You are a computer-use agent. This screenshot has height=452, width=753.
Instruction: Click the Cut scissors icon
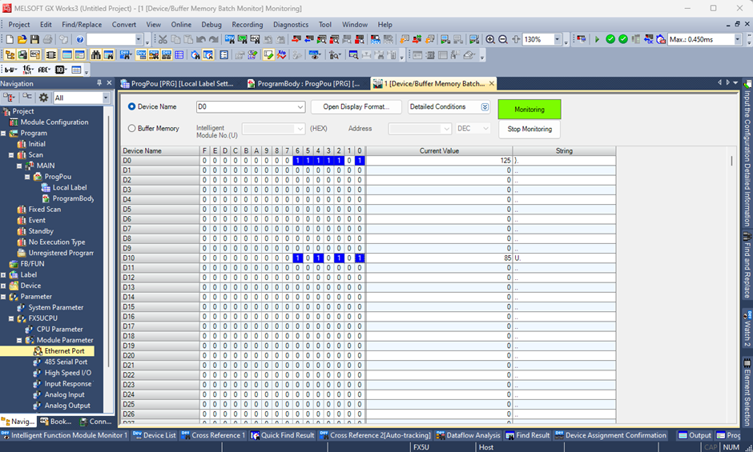click(163, 39)
